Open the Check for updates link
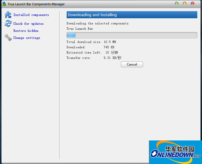This screenshot has width=202, height=164. click(28, 24)
